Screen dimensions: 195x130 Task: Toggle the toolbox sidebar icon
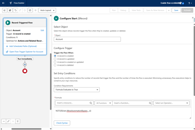pos(5,10)
